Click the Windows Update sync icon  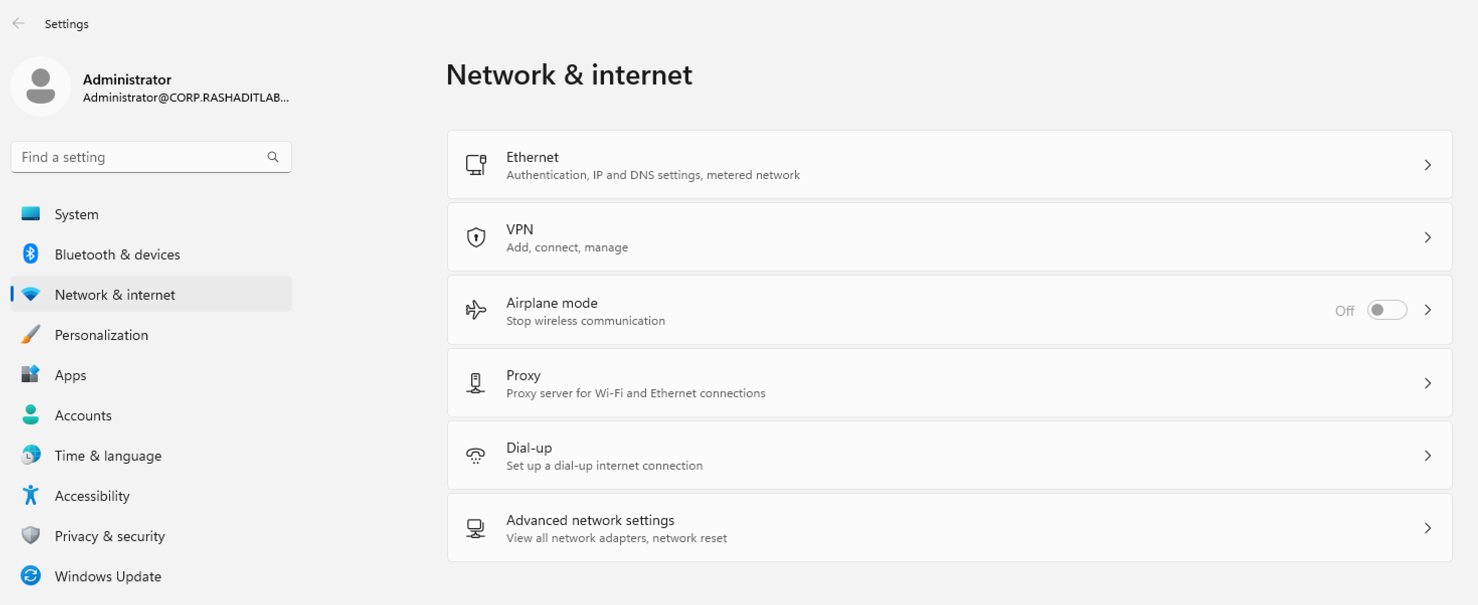click(x=30, y=576)
